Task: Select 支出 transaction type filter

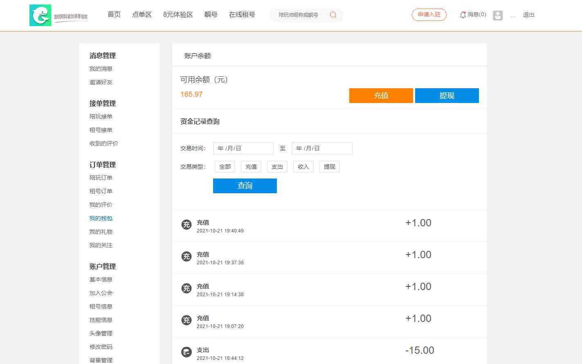Action: tap(277, 167)
